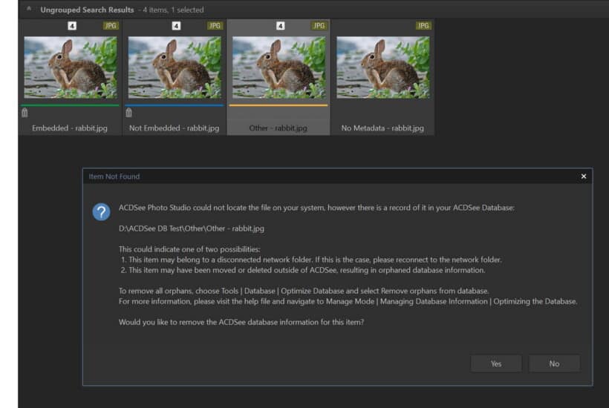
Task: Click the orange color label on Other rabbit
Action: (x=279, y=105)
